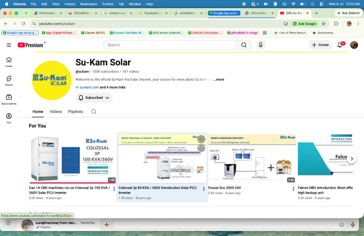
Task: Click microphone in bottom chat bar
Action: (353, 225)
